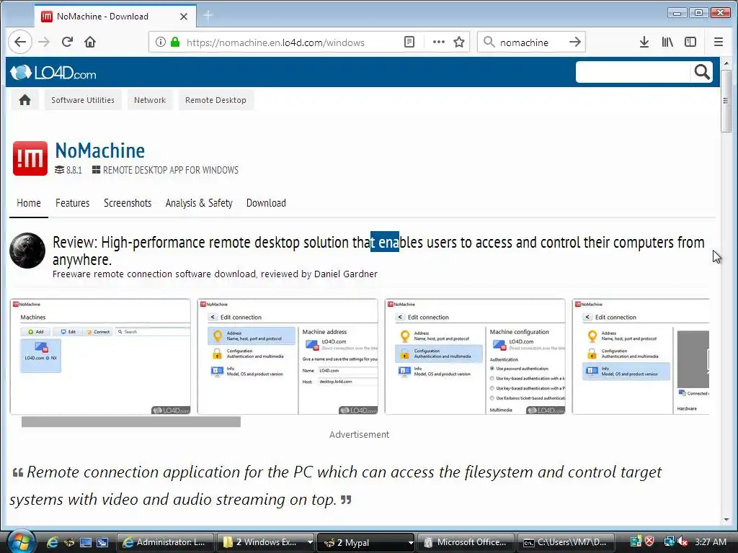Click the red shield tray icon
The width and height of the screenshot is (738, 553).
click(649, 541)
